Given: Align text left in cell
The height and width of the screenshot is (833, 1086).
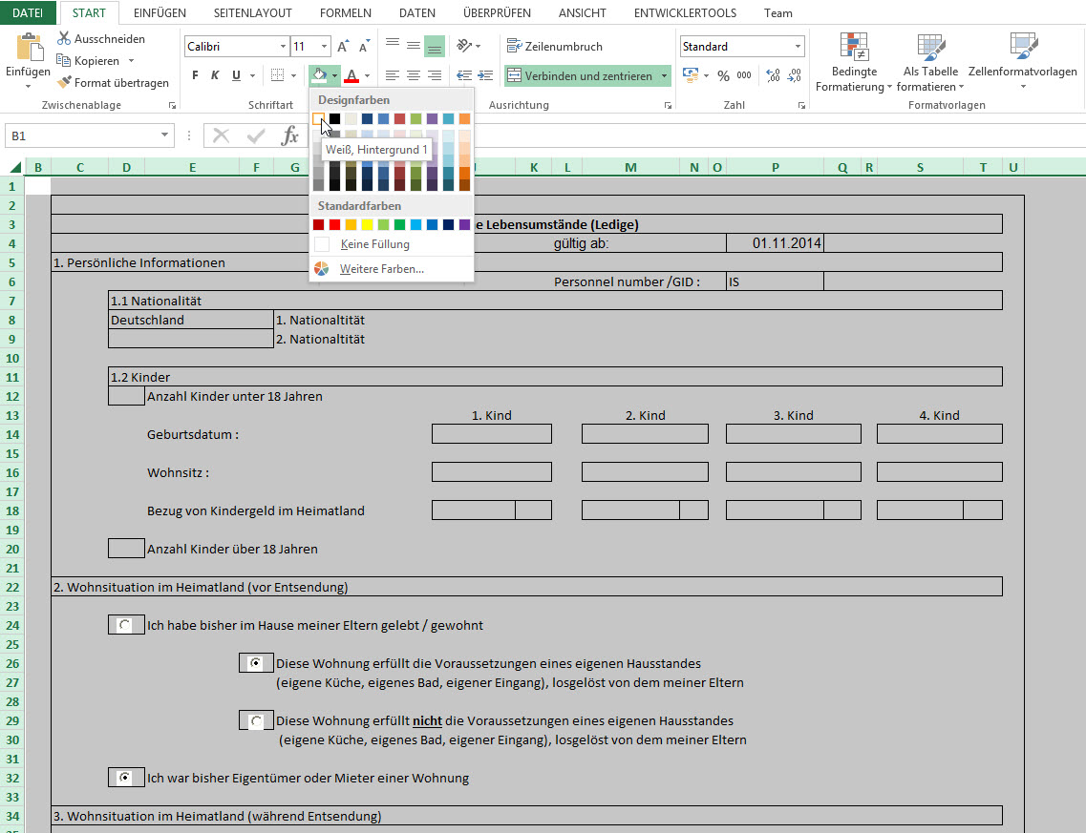Looking at the screenshot, I should click(x=392, y=75).
